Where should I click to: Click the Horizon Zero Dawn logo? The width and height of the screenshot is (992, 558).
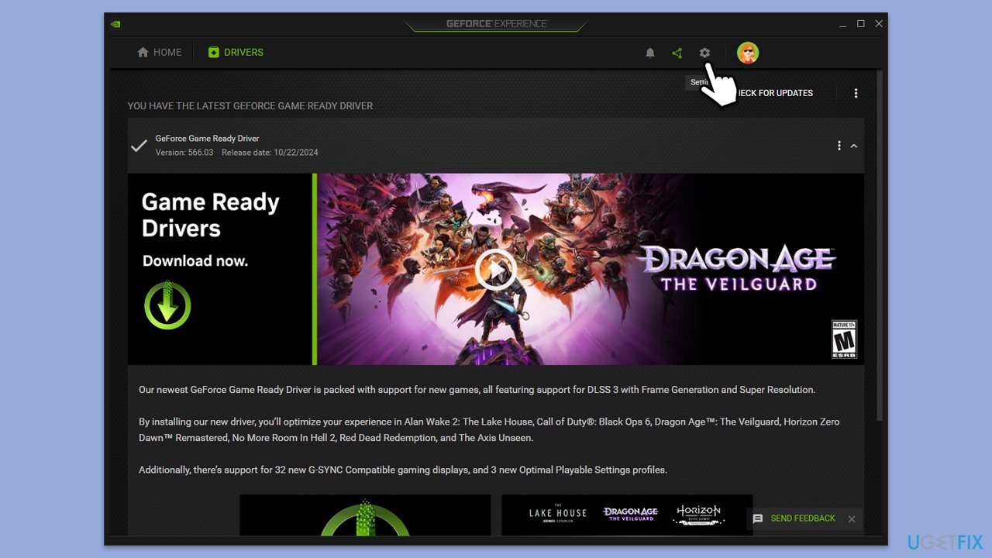pos(698,515)
